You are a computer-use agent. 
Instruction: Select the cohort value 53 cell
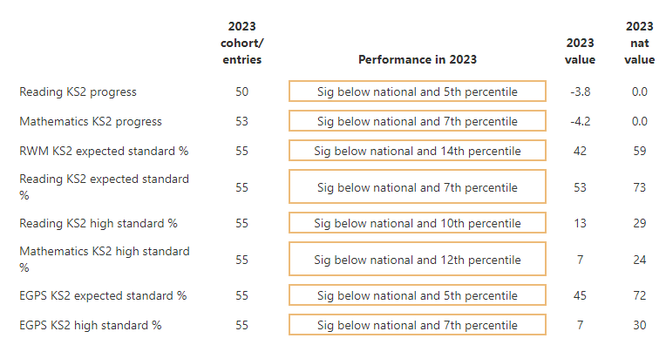point(241,122)
